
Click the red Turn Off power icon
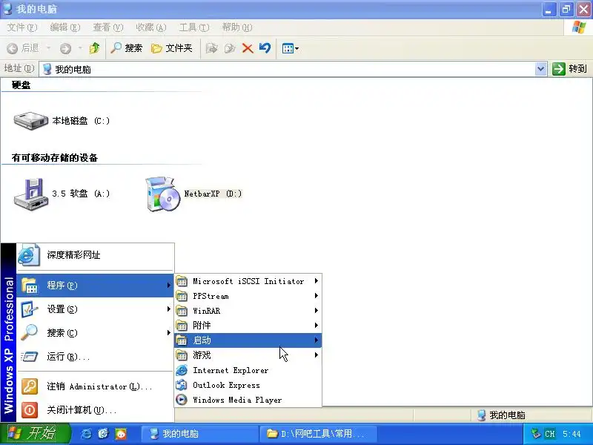click(x=30, y=410)
